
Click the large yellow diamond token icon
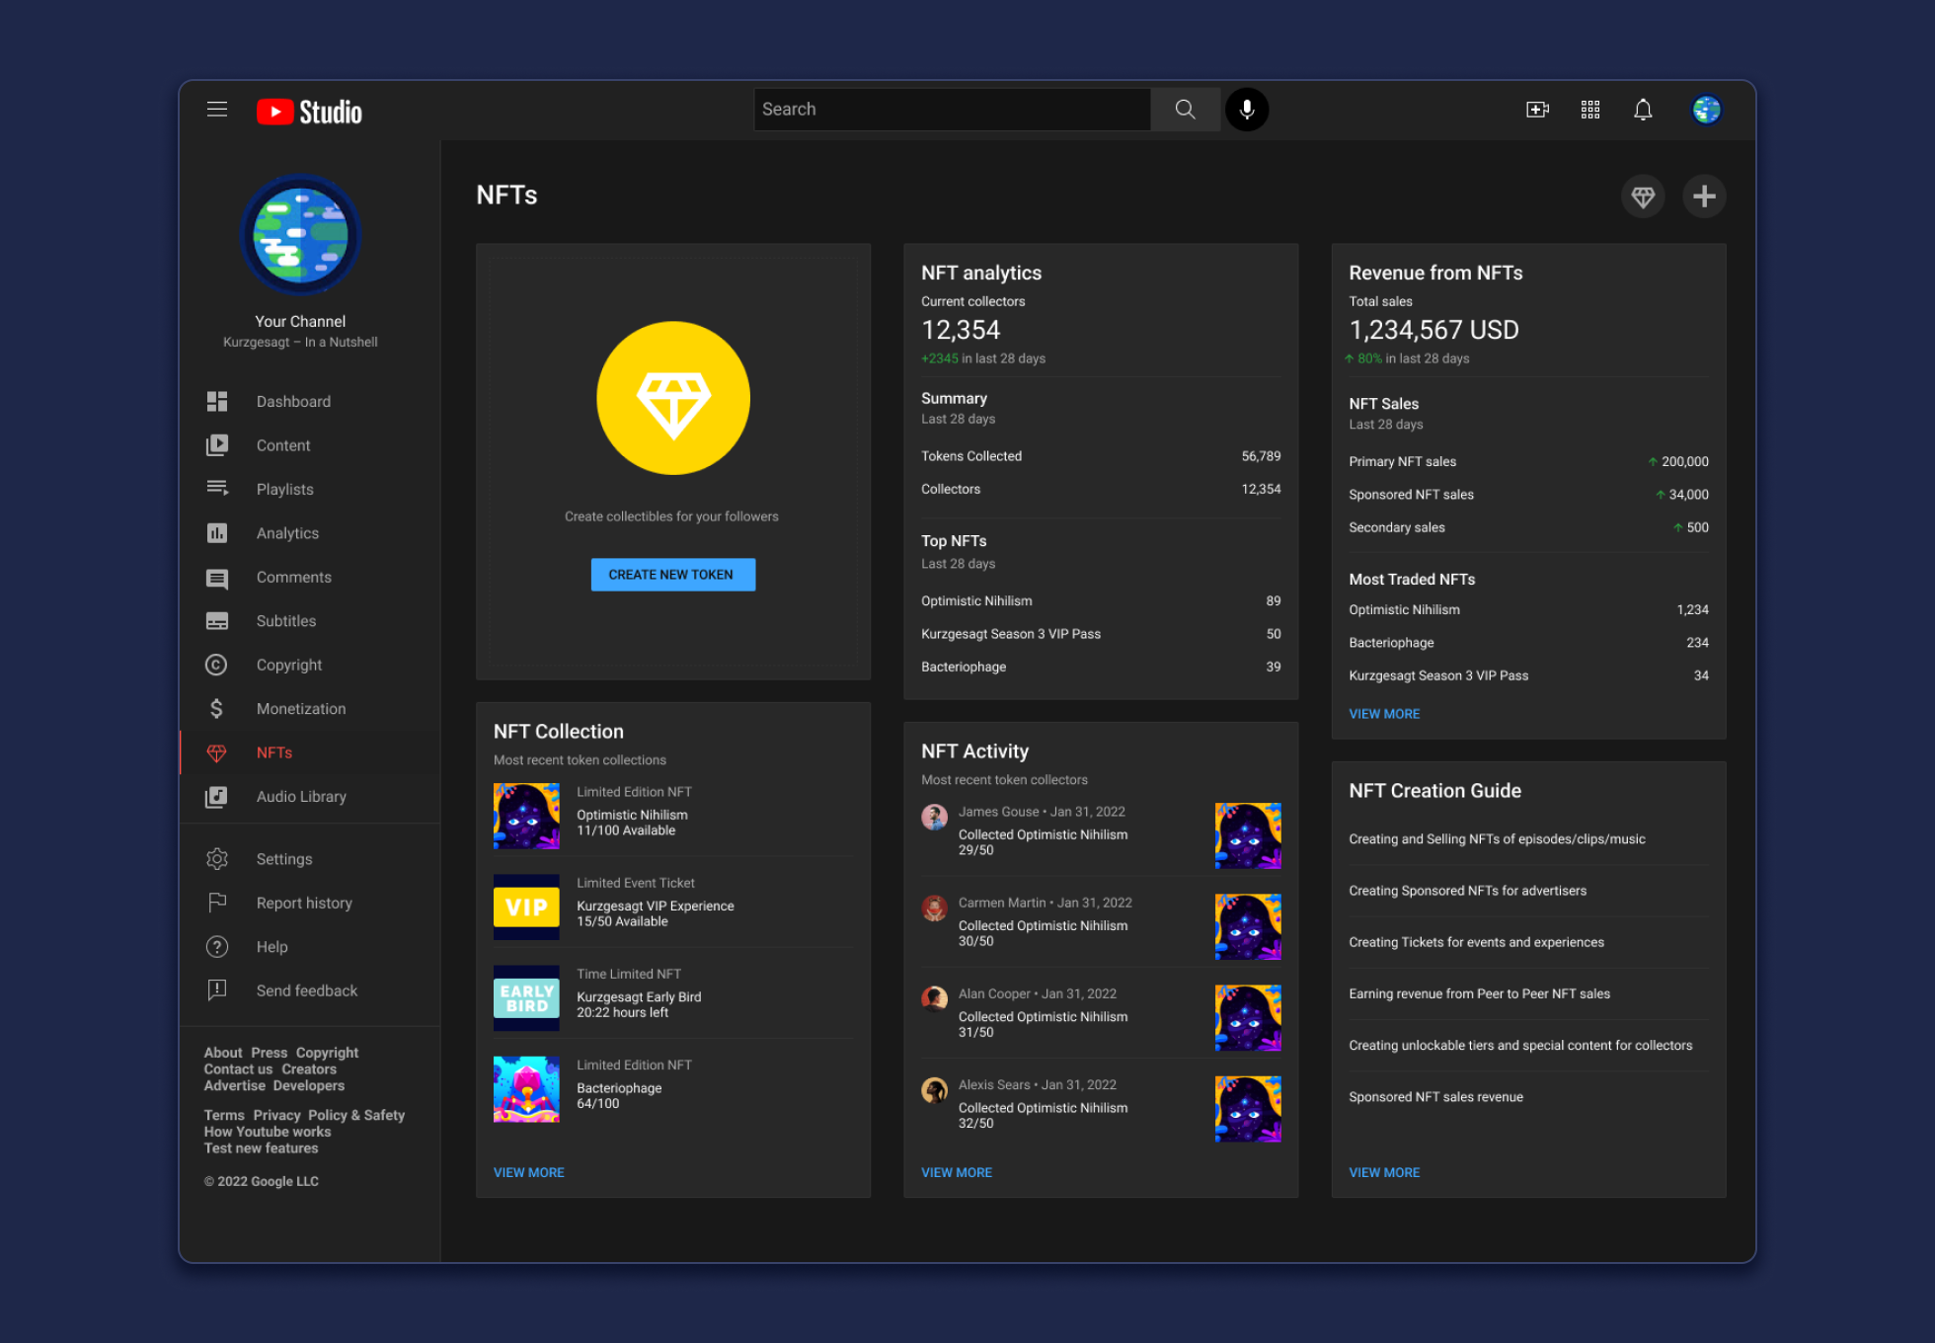tap(673, 398)
